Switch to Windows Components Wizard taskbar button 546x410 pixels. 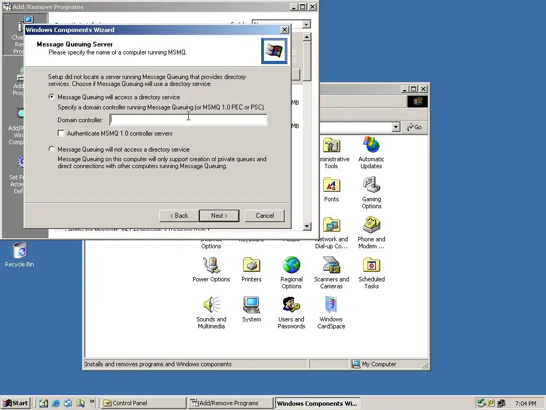[317, 404]
